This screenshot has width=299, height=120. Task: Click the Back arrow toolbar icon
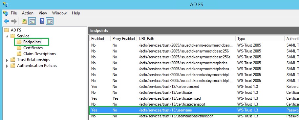pos(7,21)
